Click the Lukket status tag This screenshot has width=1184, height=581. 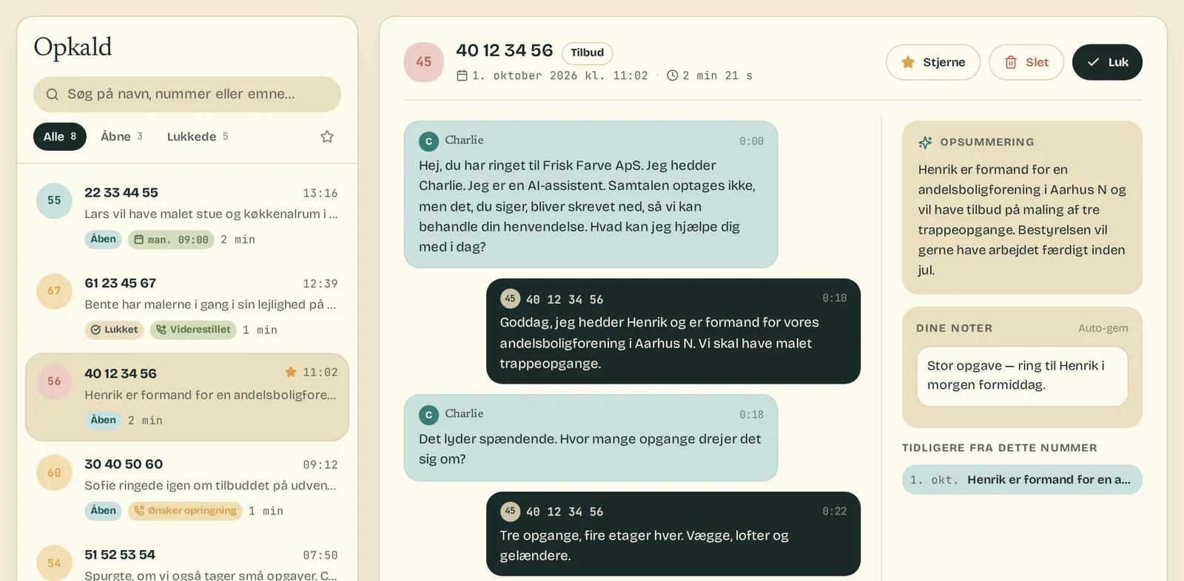pos(114,330)
